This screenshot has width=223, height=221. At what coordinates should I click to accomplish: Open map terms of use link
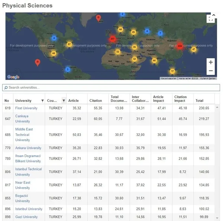coord(208,78)
